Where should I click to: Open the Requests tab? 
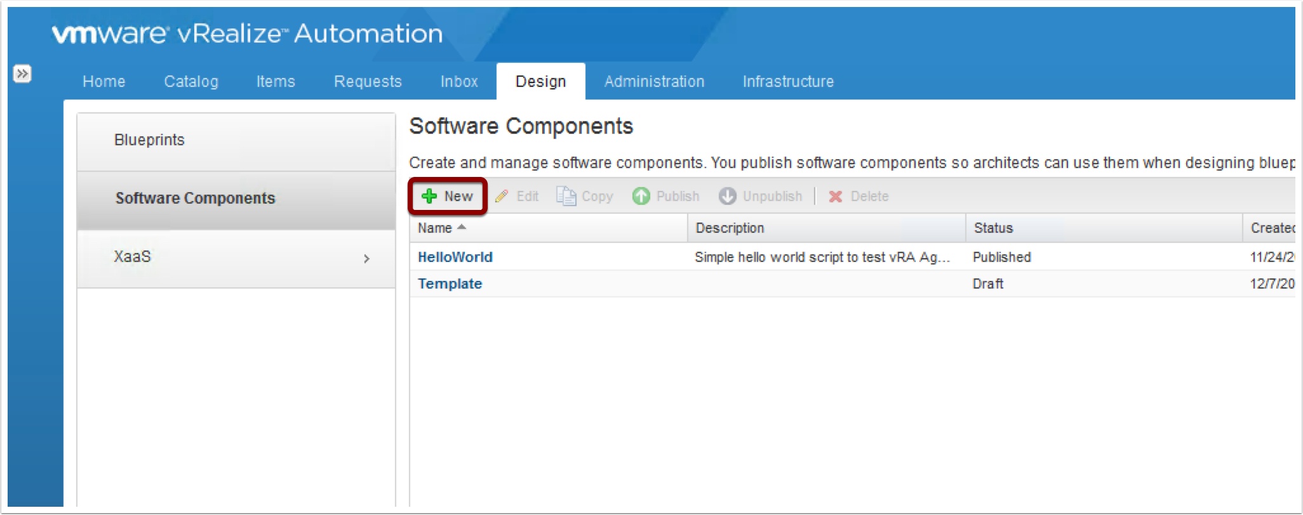pyautogui.click(x=368, y=81)
